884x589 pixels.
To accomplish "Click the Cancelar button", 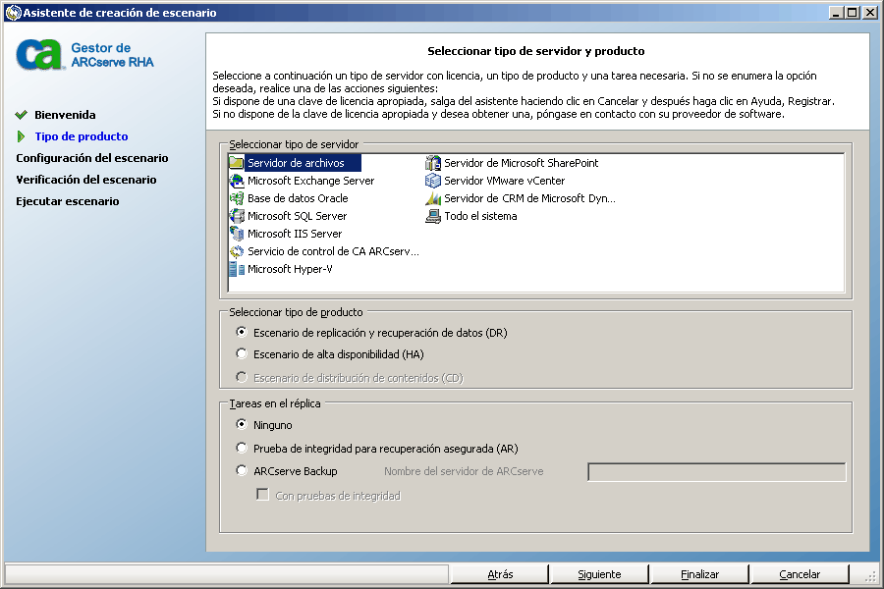I will (x=800, y=574).
